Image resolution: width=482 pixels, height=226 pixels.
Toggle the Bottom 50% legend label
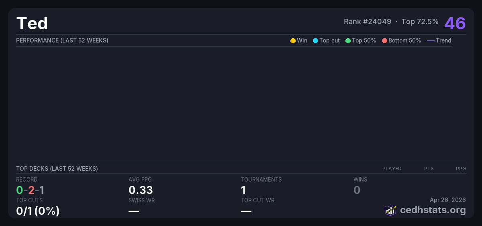coord(404,40)
